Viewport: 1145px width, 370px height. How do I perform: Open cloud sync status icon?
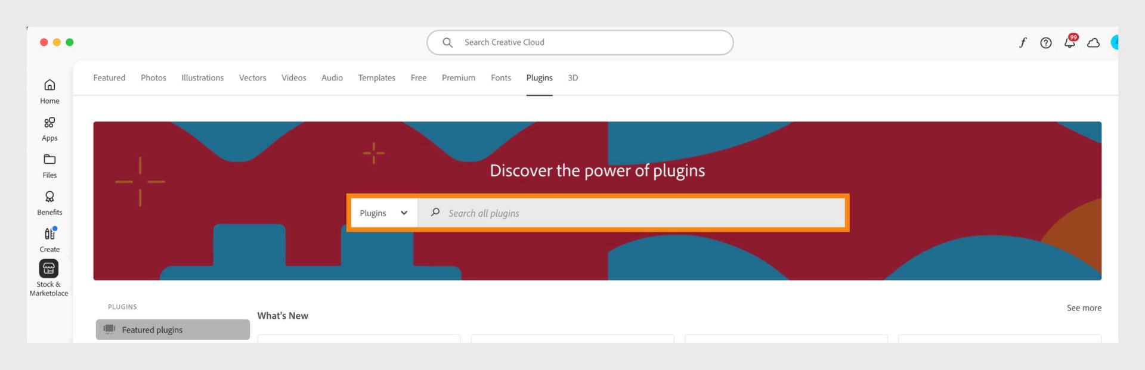pos(1093,42)
